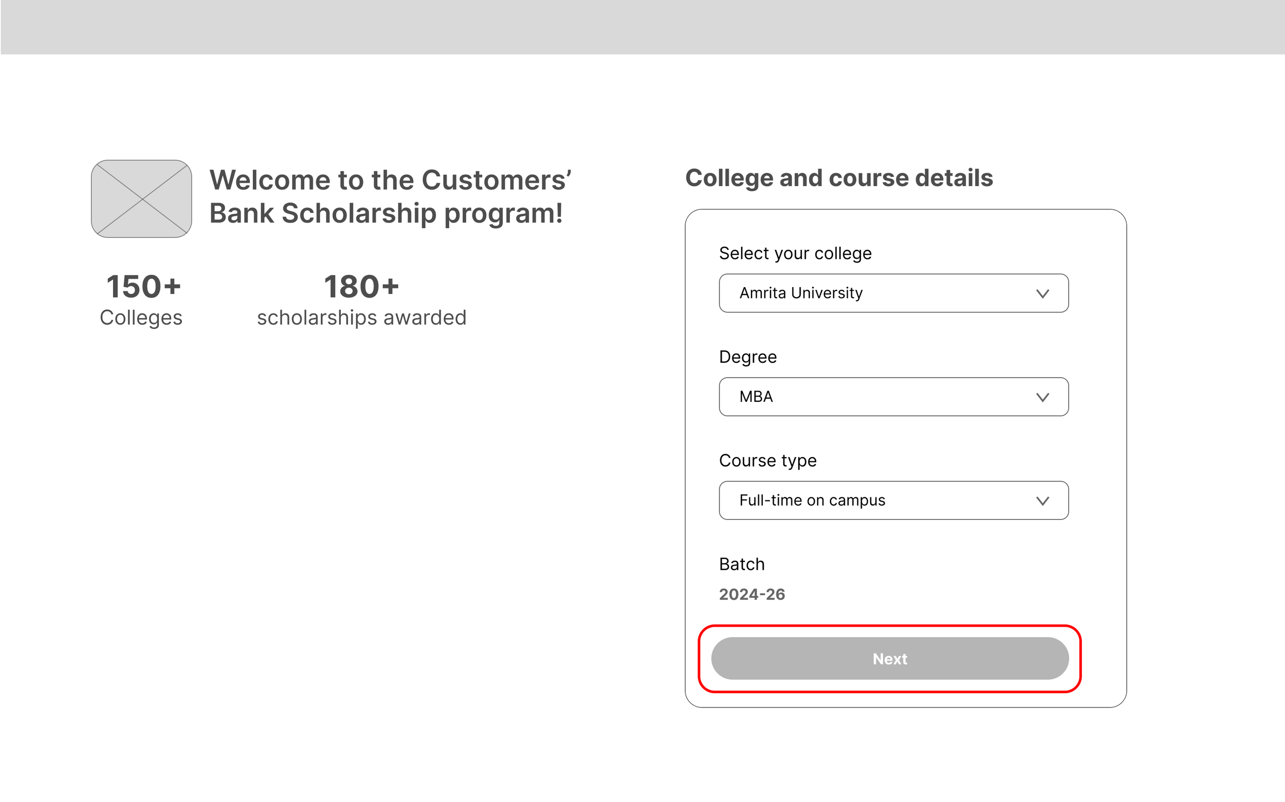Click the Batch label
Screen dimensions: 1285x802
point(741,564)
